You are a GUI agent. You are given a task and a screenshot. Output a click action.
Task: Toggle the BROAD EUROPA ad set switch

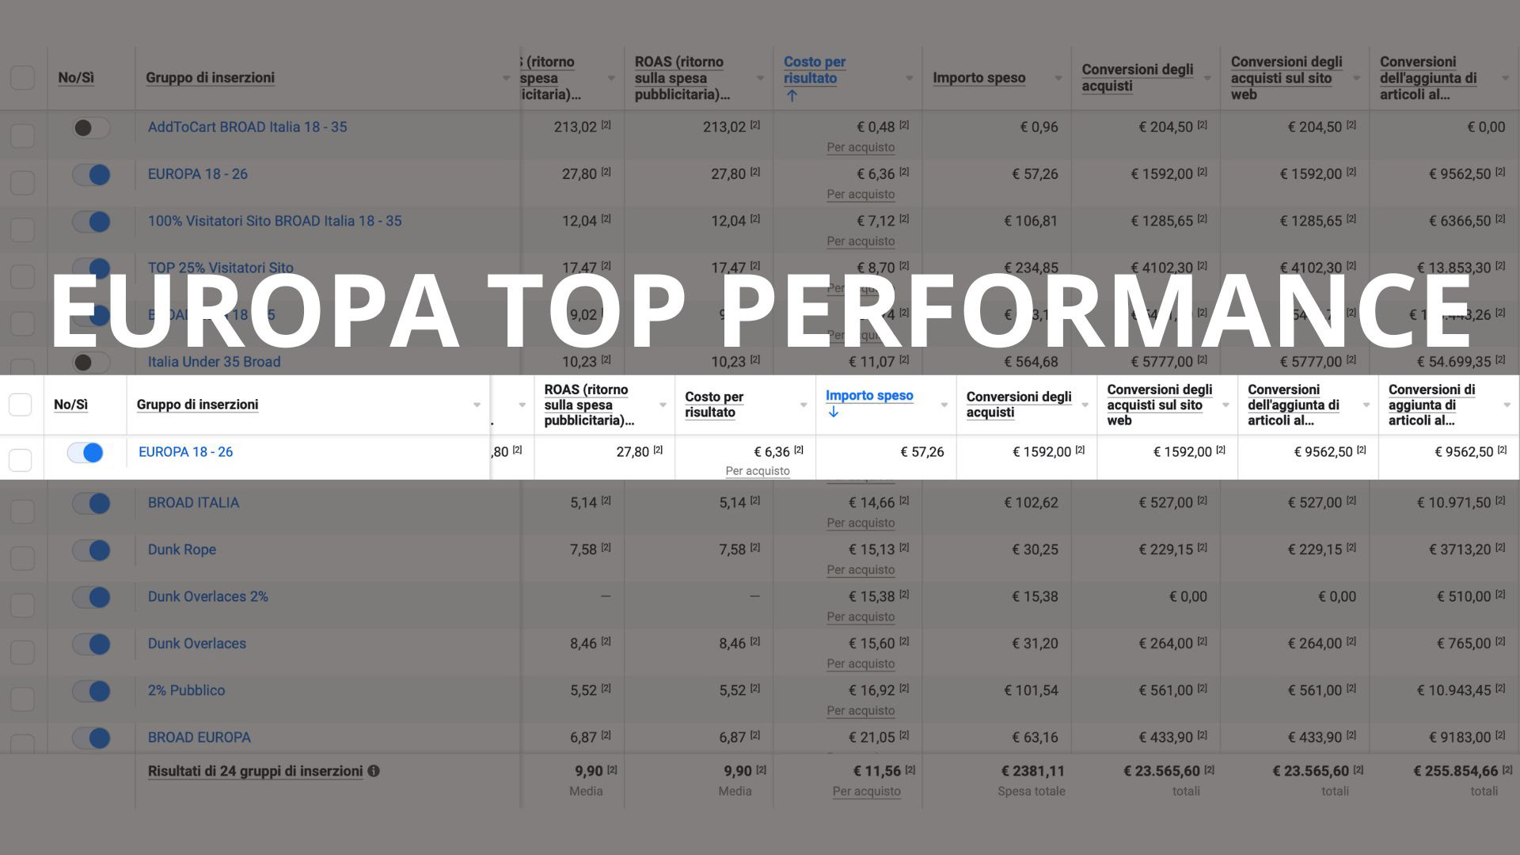[x=91, y=738]
